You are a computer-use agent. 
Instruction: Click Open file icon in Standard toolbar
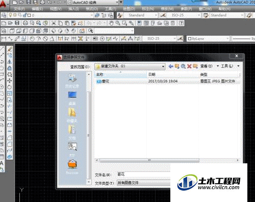click(x=10, y=23)
